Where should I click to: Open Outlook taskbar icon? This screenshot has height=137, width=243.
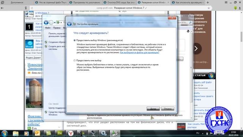(37, 134)
